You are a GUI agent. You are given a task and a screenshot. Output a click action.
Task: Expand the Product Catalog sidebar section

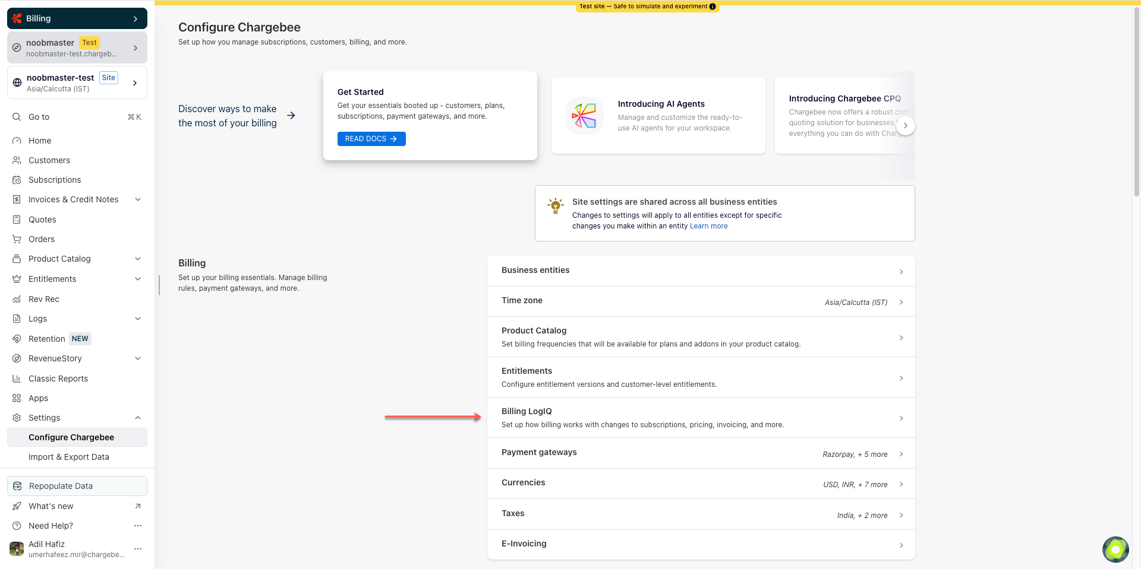click(x=138, y=259)
